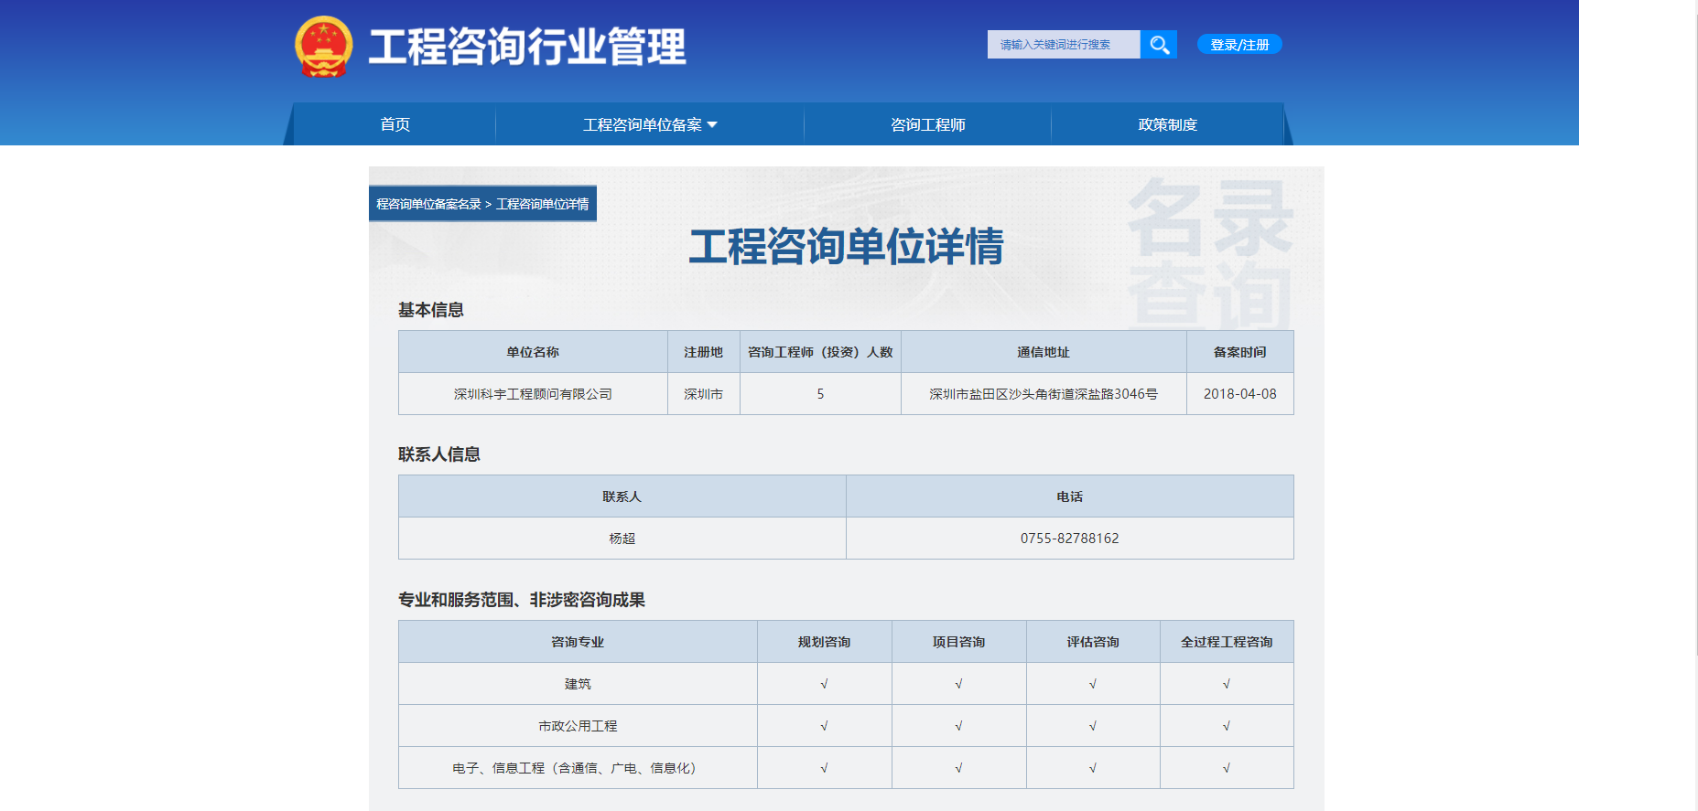Open the 首页 menu item
Screen dimensions: 1698x811
tap(395, 124)
